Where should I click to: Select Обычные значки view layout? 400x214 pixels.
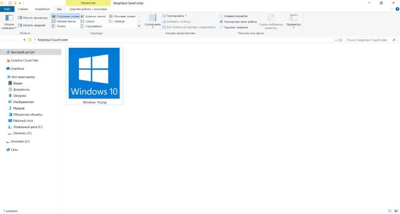122,16
